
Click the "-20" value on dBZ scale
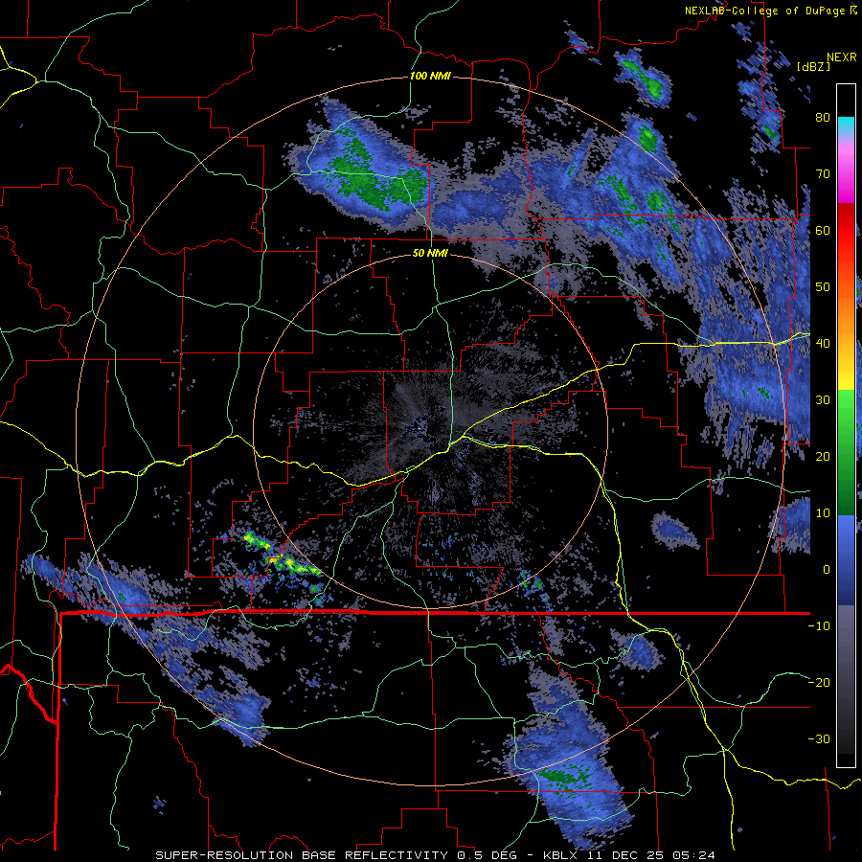pos(819,682)
